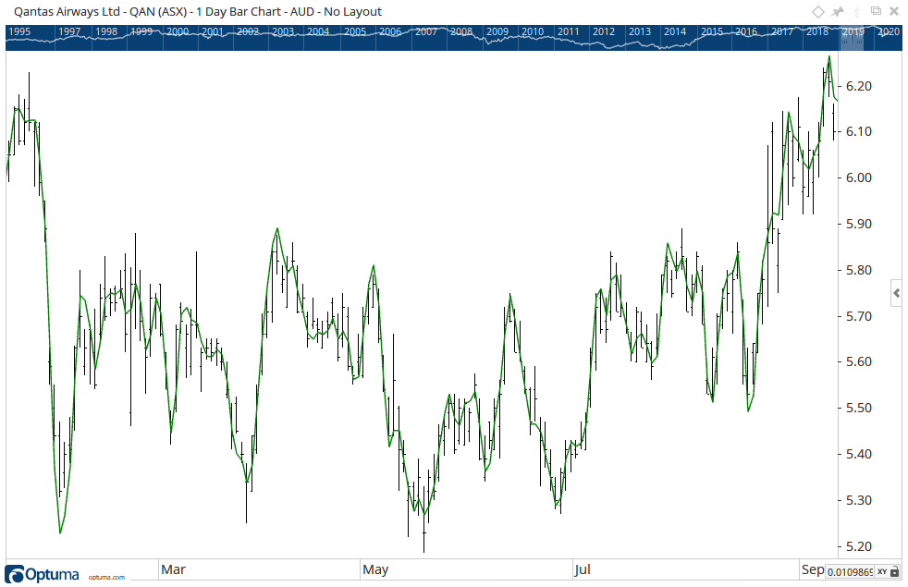Image resolution: width=908 pixels, height=587 pixels.
Task: Click the Mar label on the date axis
Action: click(x=173, y=569)
